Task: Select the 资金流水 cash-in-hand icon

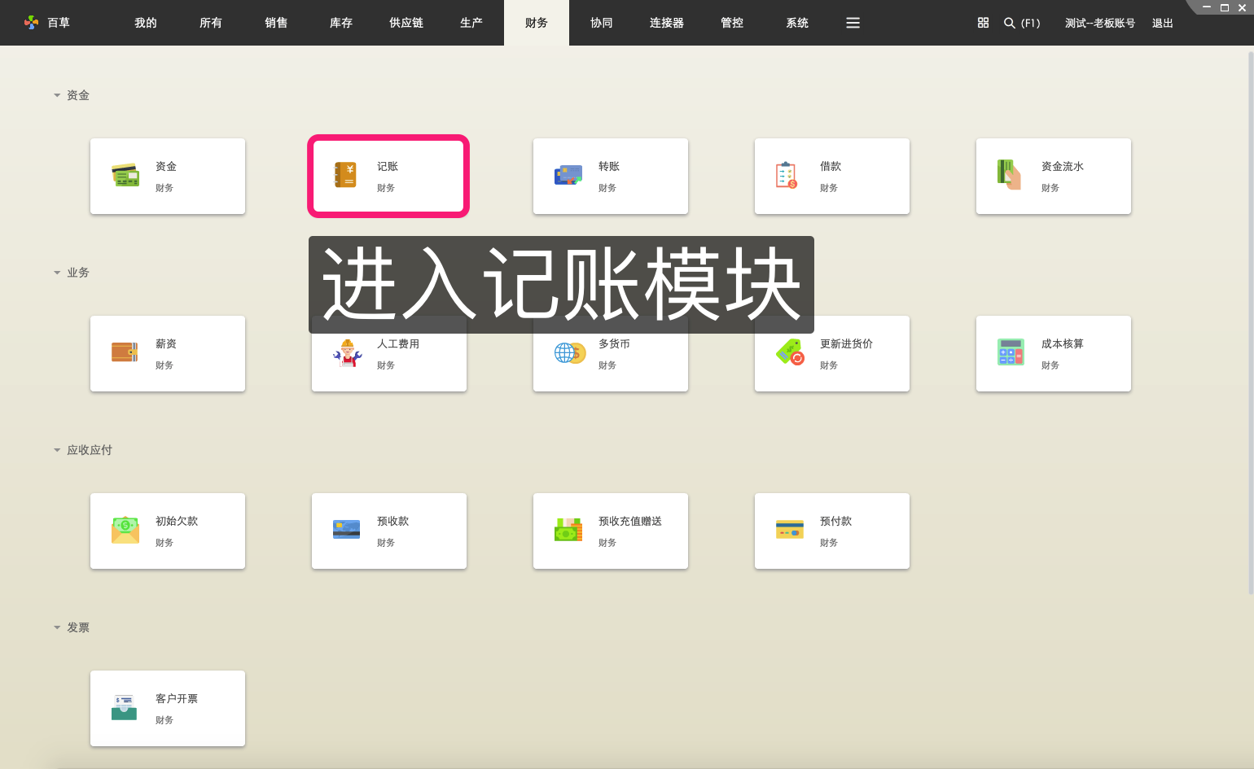Action: (1010, 175)
